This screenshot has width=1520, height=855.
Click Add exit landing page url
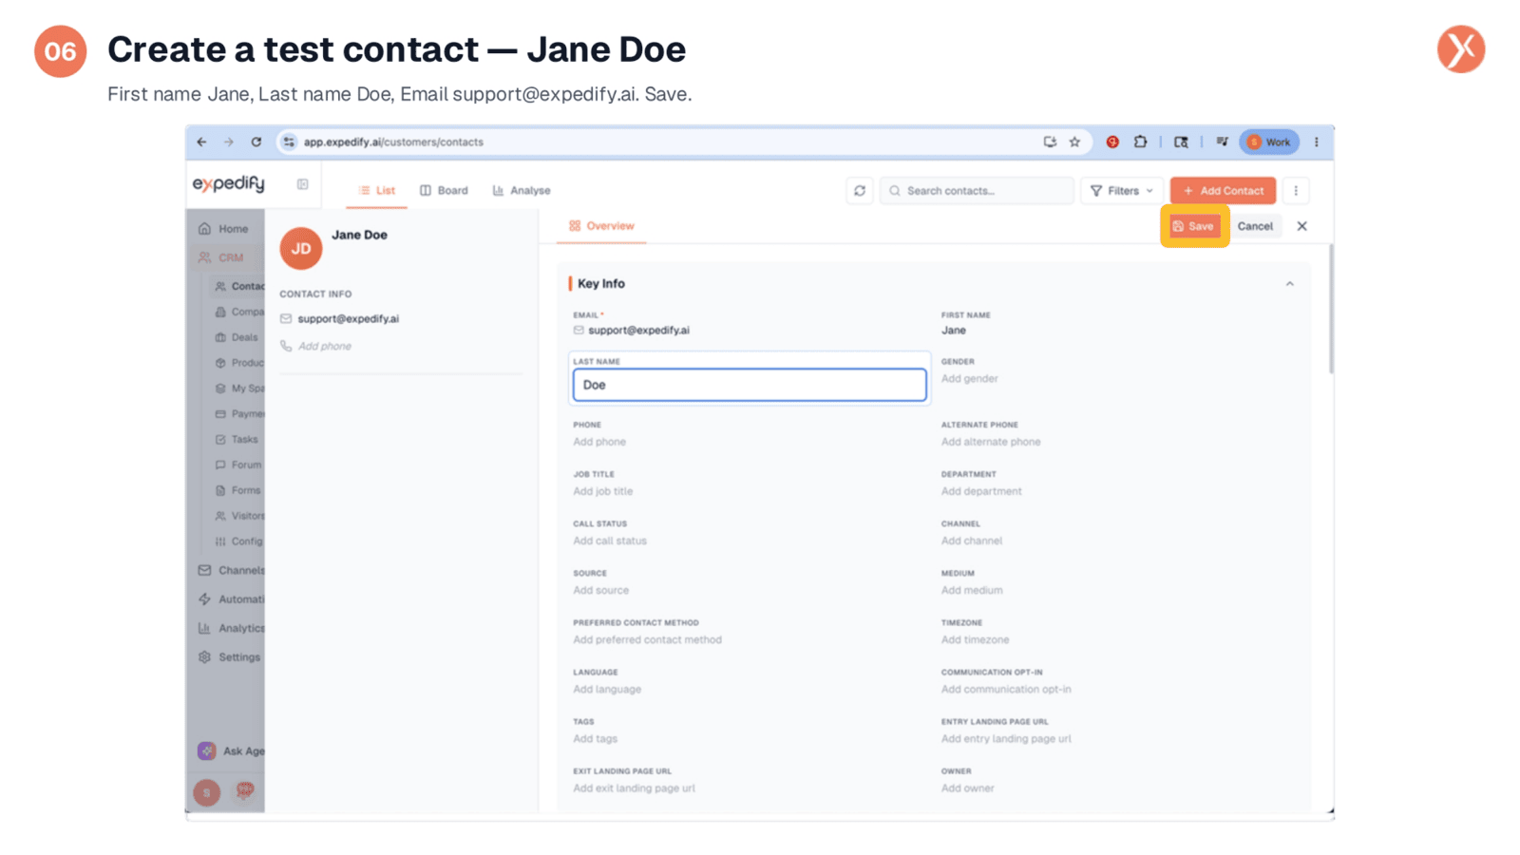coord(634,788)
